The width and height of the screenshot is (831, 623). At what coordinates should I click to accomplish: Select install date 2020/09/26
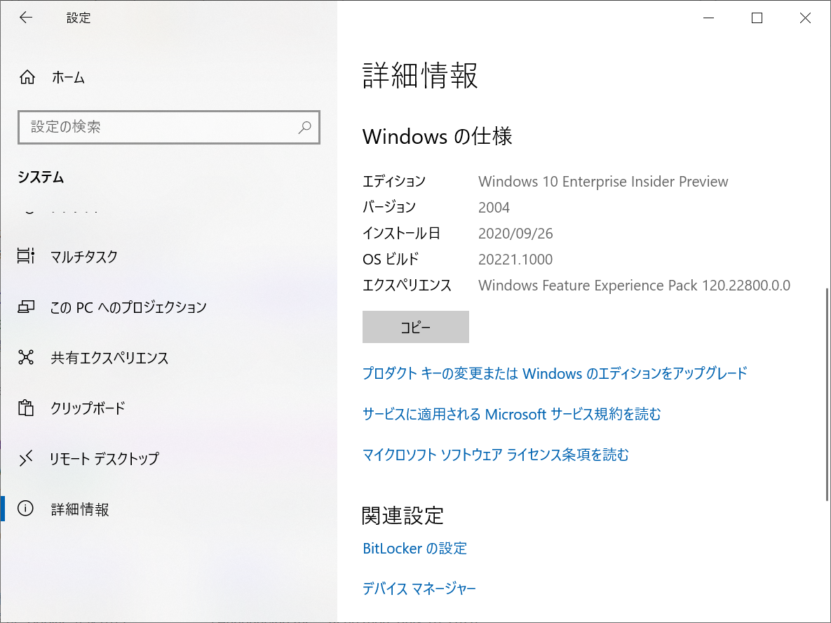point(515,234)
